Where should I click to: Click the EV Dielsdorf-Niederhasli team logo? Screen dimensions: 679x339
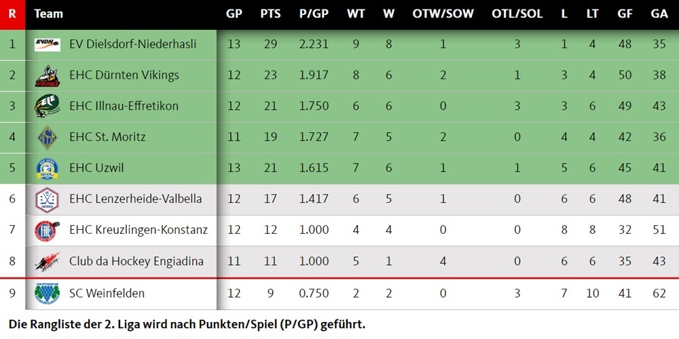(48, 44)
